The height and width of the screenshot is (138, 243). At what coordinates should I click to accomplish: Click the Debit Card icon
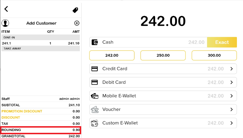click(95, 82)
